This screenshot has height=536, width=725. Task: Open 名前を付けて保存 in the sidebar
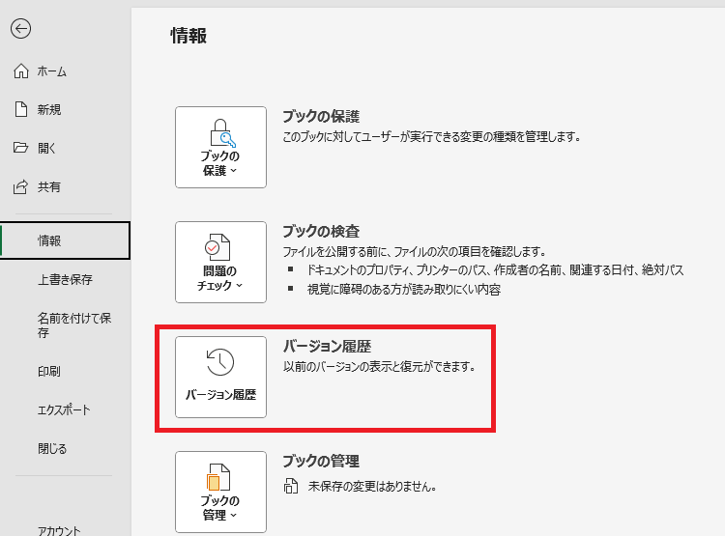74,324
